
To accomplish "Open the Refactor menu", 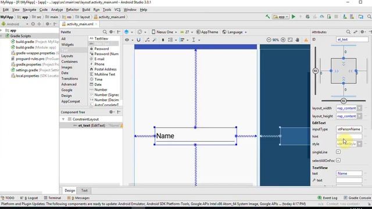I will tap(72, 10).
